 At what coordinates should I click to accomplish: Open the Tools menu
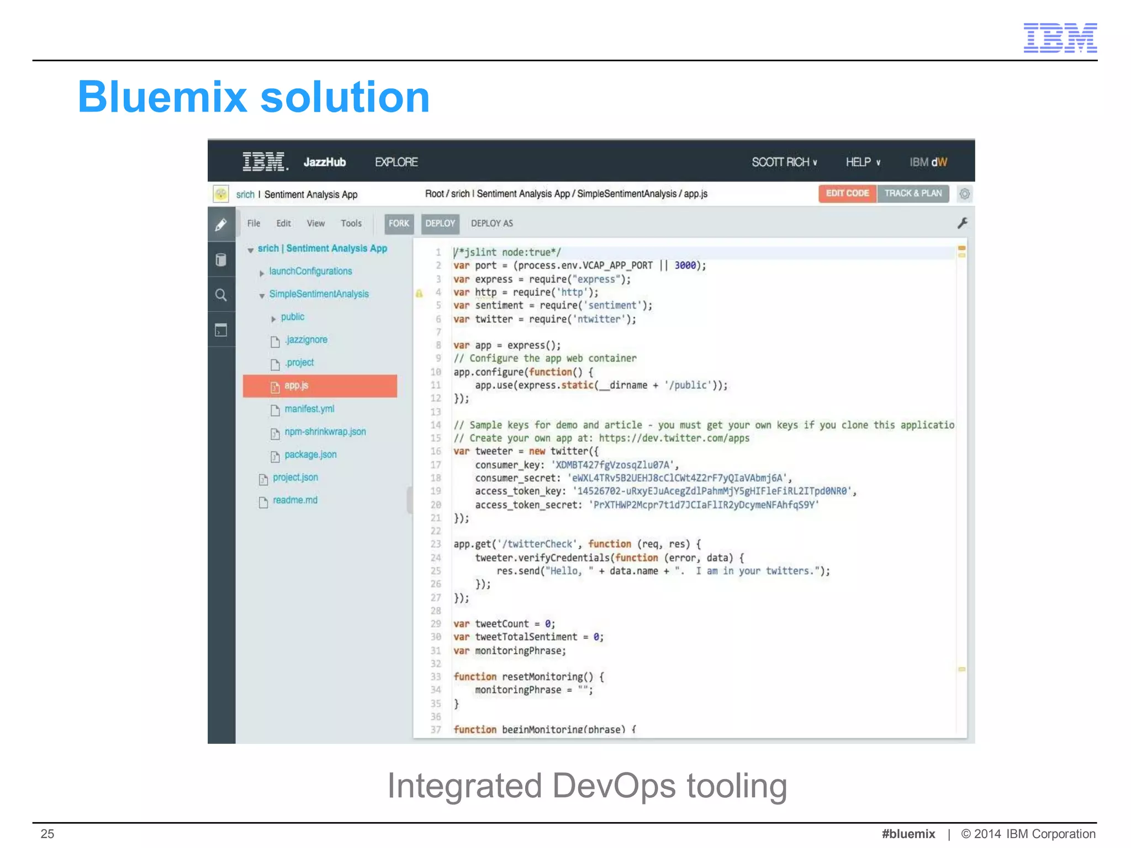[351, 223]
